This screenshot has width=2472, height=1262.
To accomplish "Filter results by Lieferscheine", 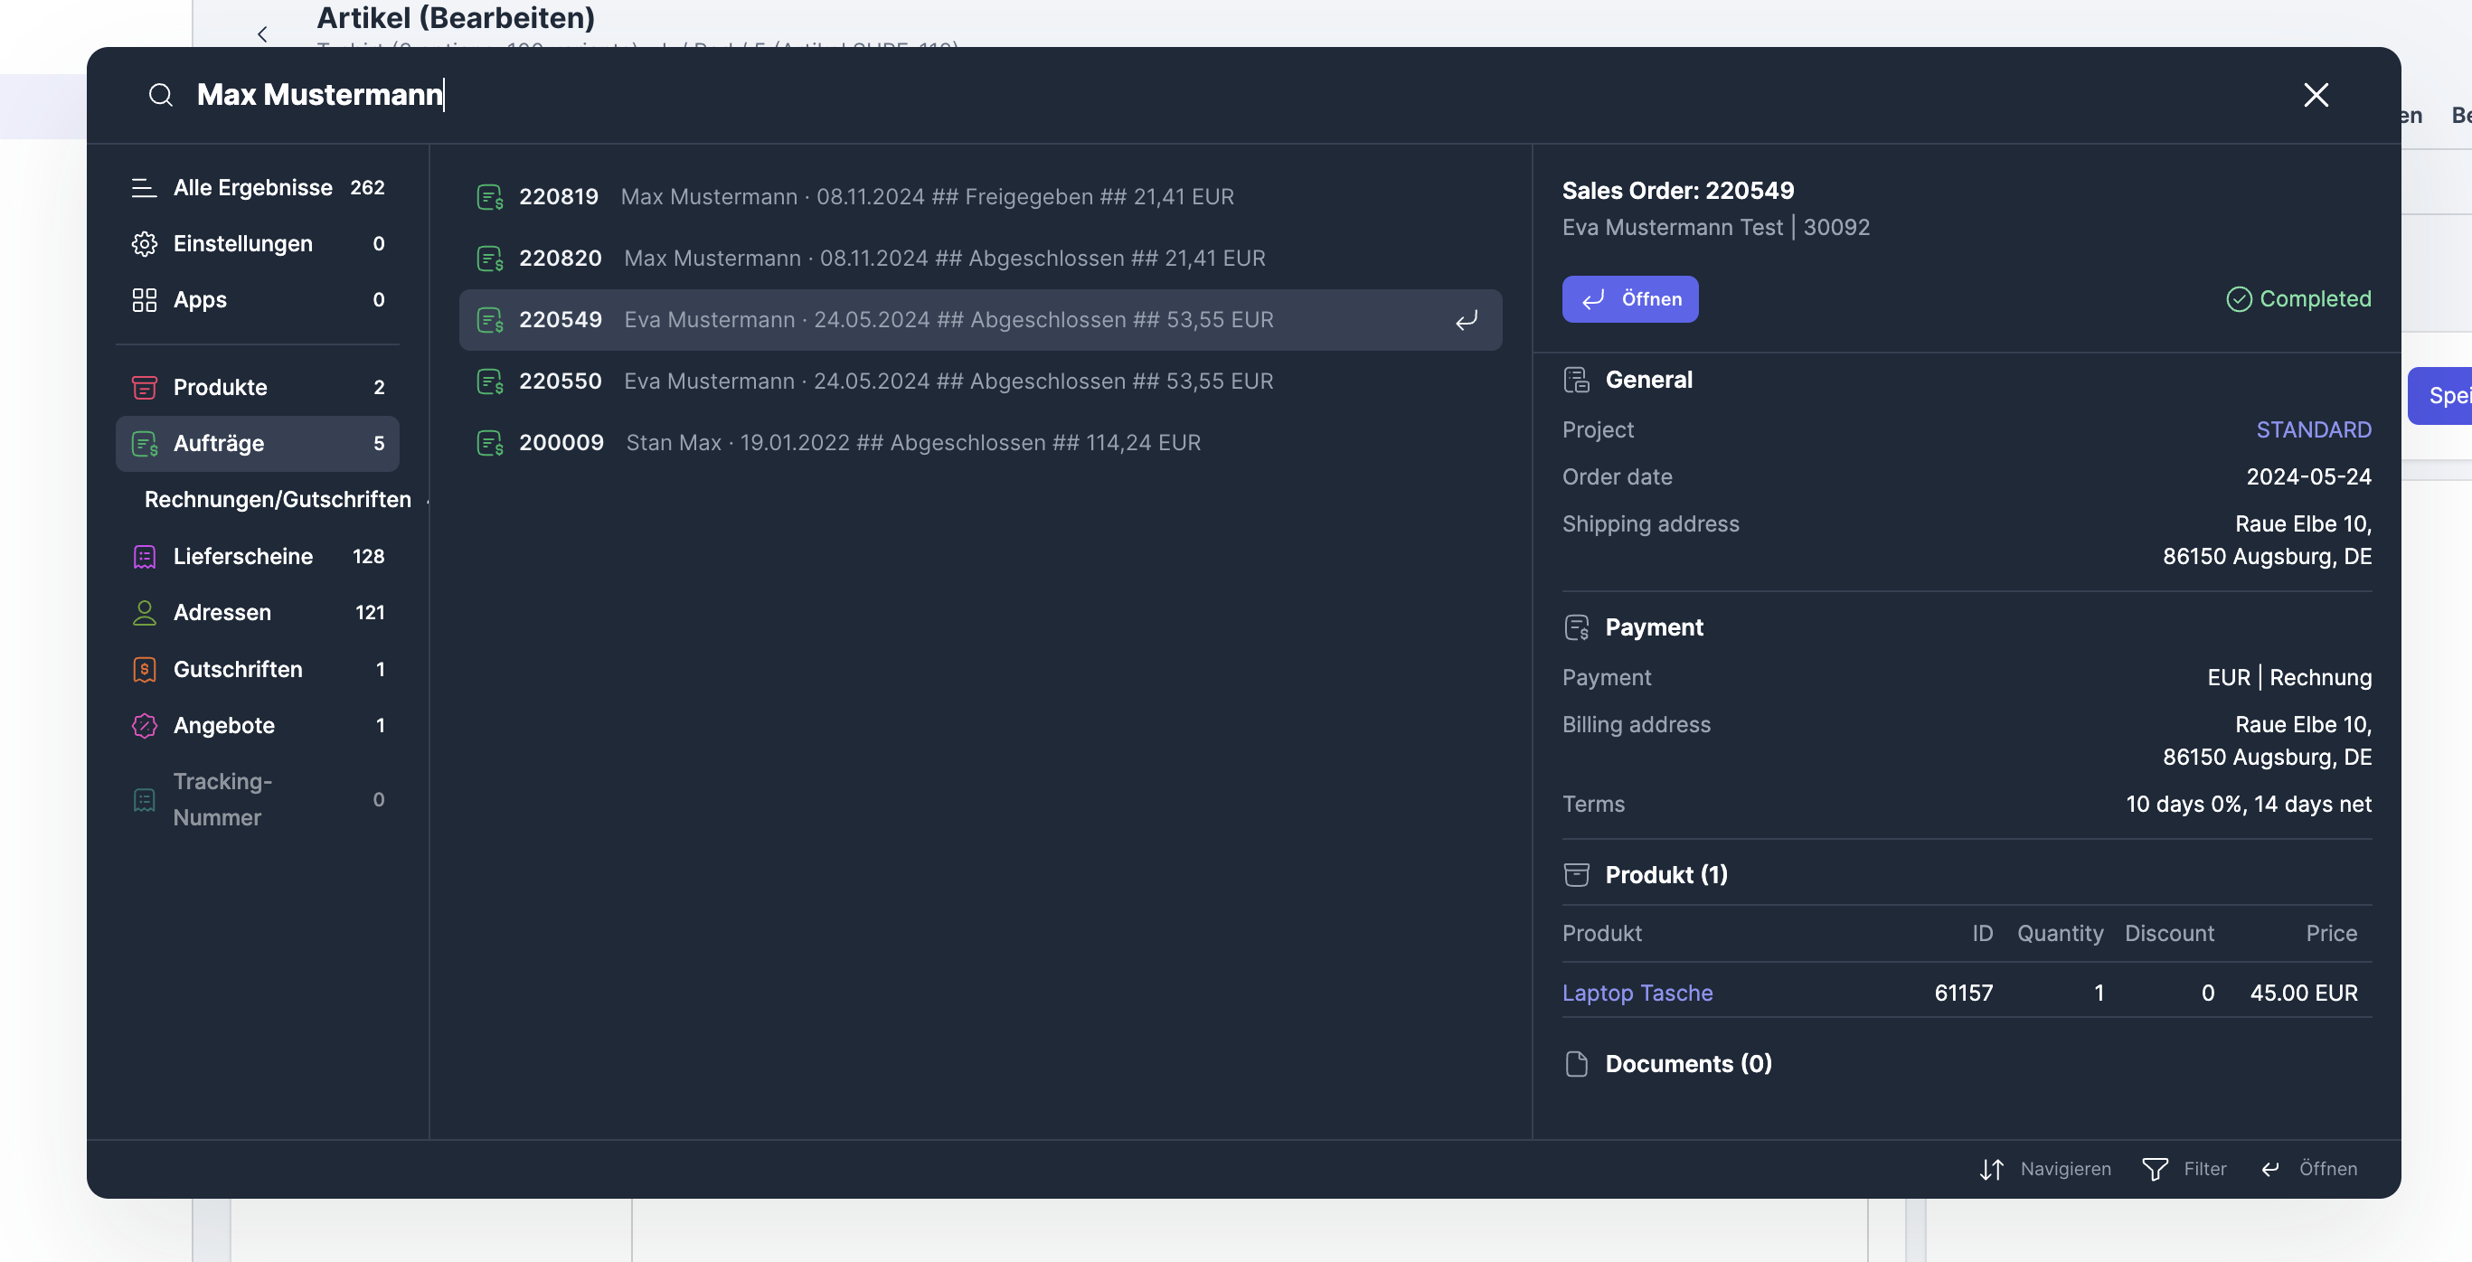I will 243,557.
